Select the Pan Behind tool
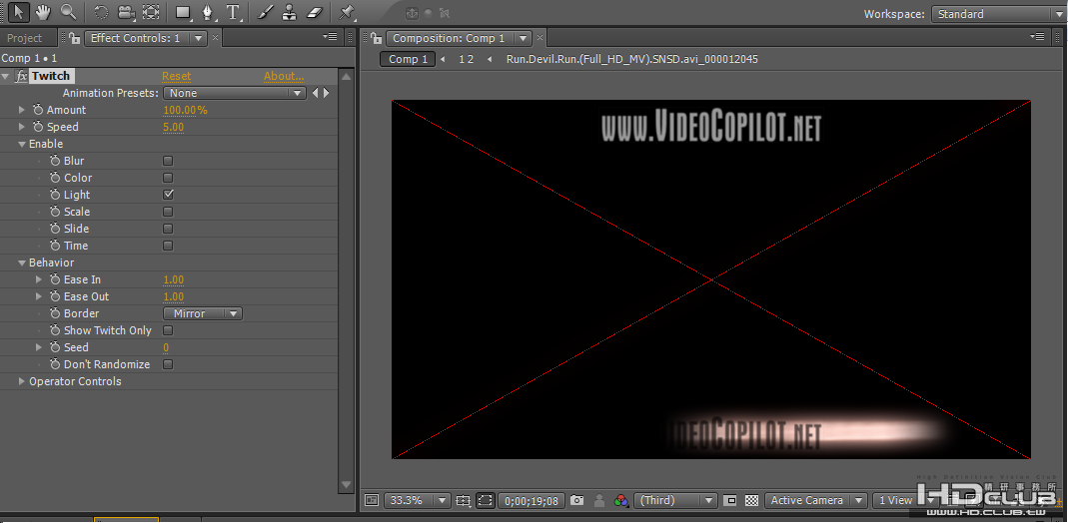The height and width of the screenshot is (523, 1068). point(151,12)
